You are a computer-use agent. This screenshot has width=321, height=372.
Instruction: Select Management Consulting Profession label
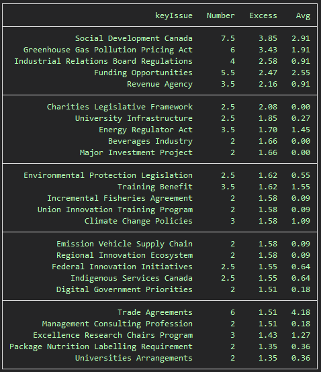[x=118, y=324]
